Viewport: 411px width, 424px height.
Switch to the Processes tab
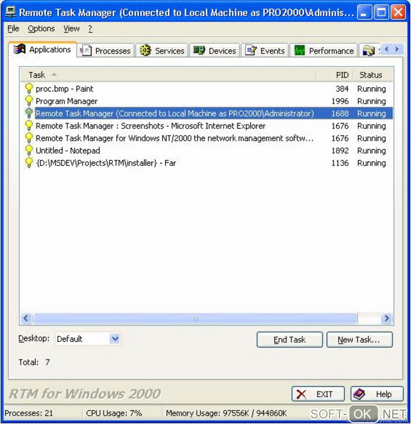pyautogui.click(x=106, y=50)
